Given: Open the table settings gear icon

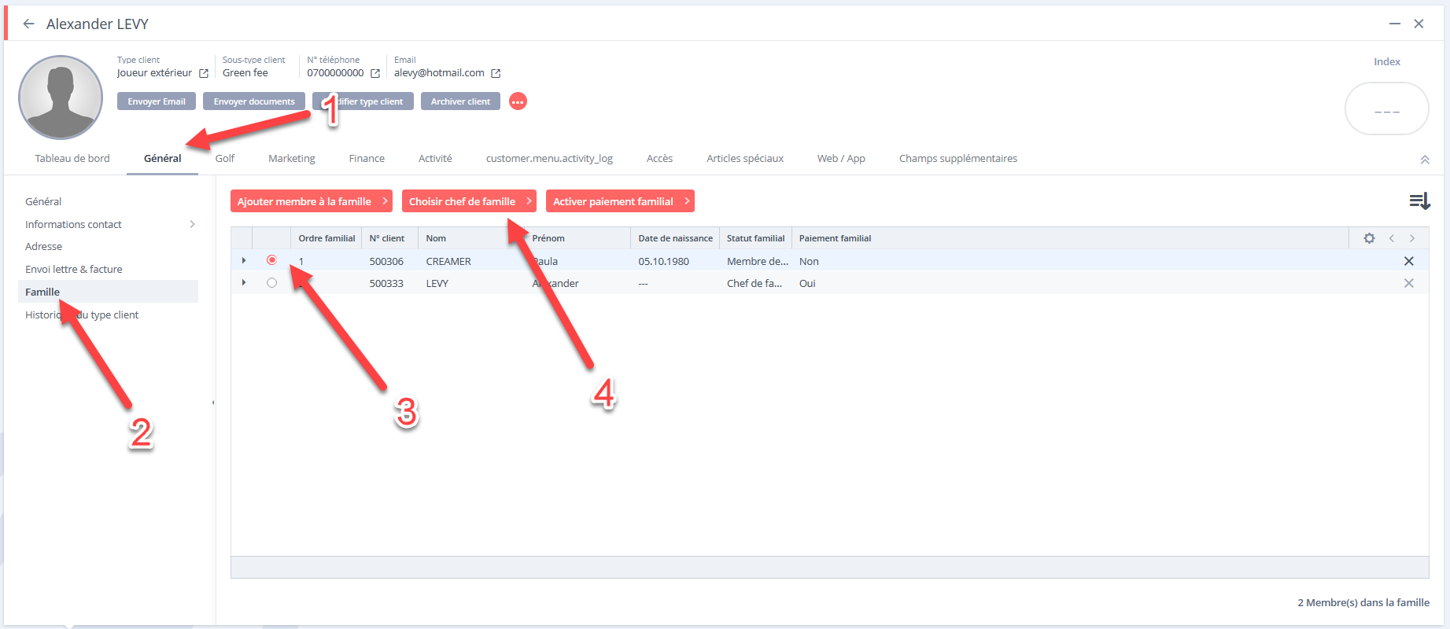Looking at the screenshot, I should point(1369,238).
